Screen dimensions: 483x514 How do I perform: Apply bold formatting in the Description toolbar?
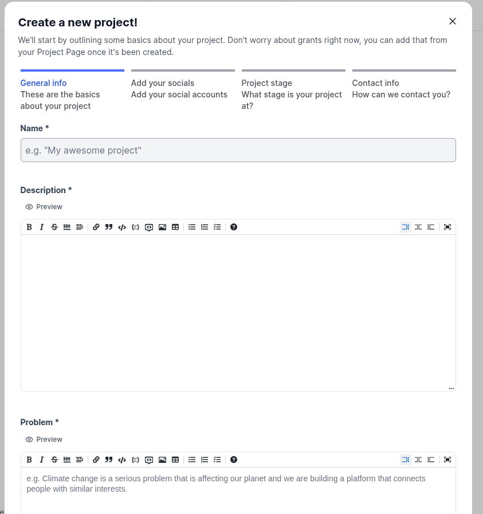29,227
